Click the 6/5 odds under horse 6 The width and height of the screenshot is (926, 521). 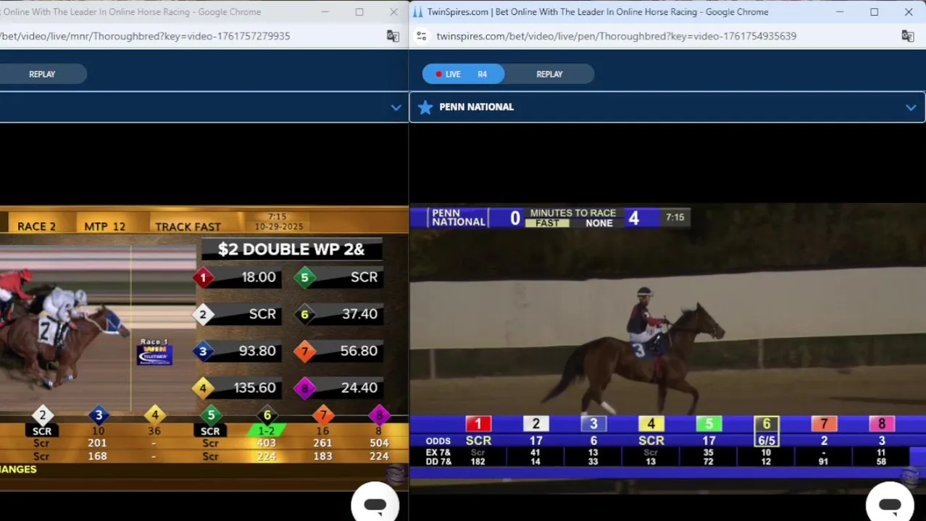[767, 440]
